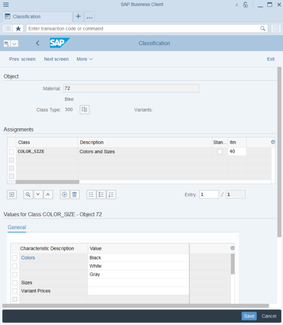Click the COLOR_SIZE class cell
The width and height of the screenshot is (283, 325).
47,152
